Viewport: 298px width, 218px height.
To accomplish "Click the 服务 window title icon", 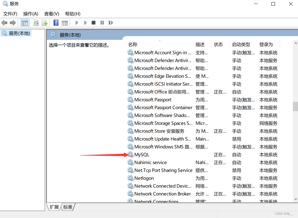I will click(x=5, y=4).
